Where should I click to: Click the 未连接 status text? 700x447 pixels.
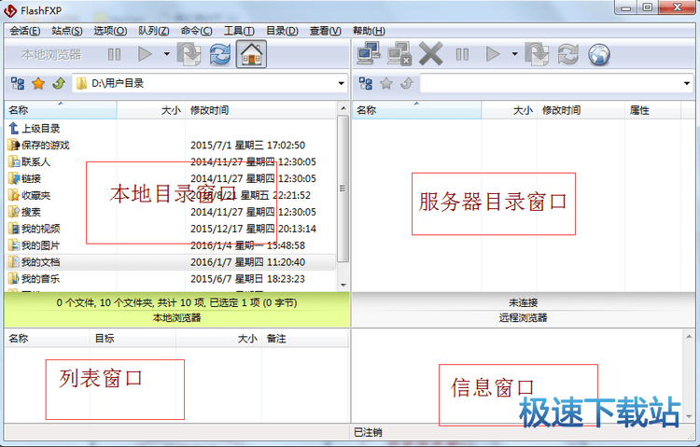523,302
